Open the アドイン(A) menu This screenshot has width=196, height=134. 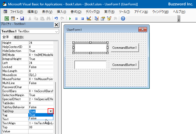pos(141,12)
